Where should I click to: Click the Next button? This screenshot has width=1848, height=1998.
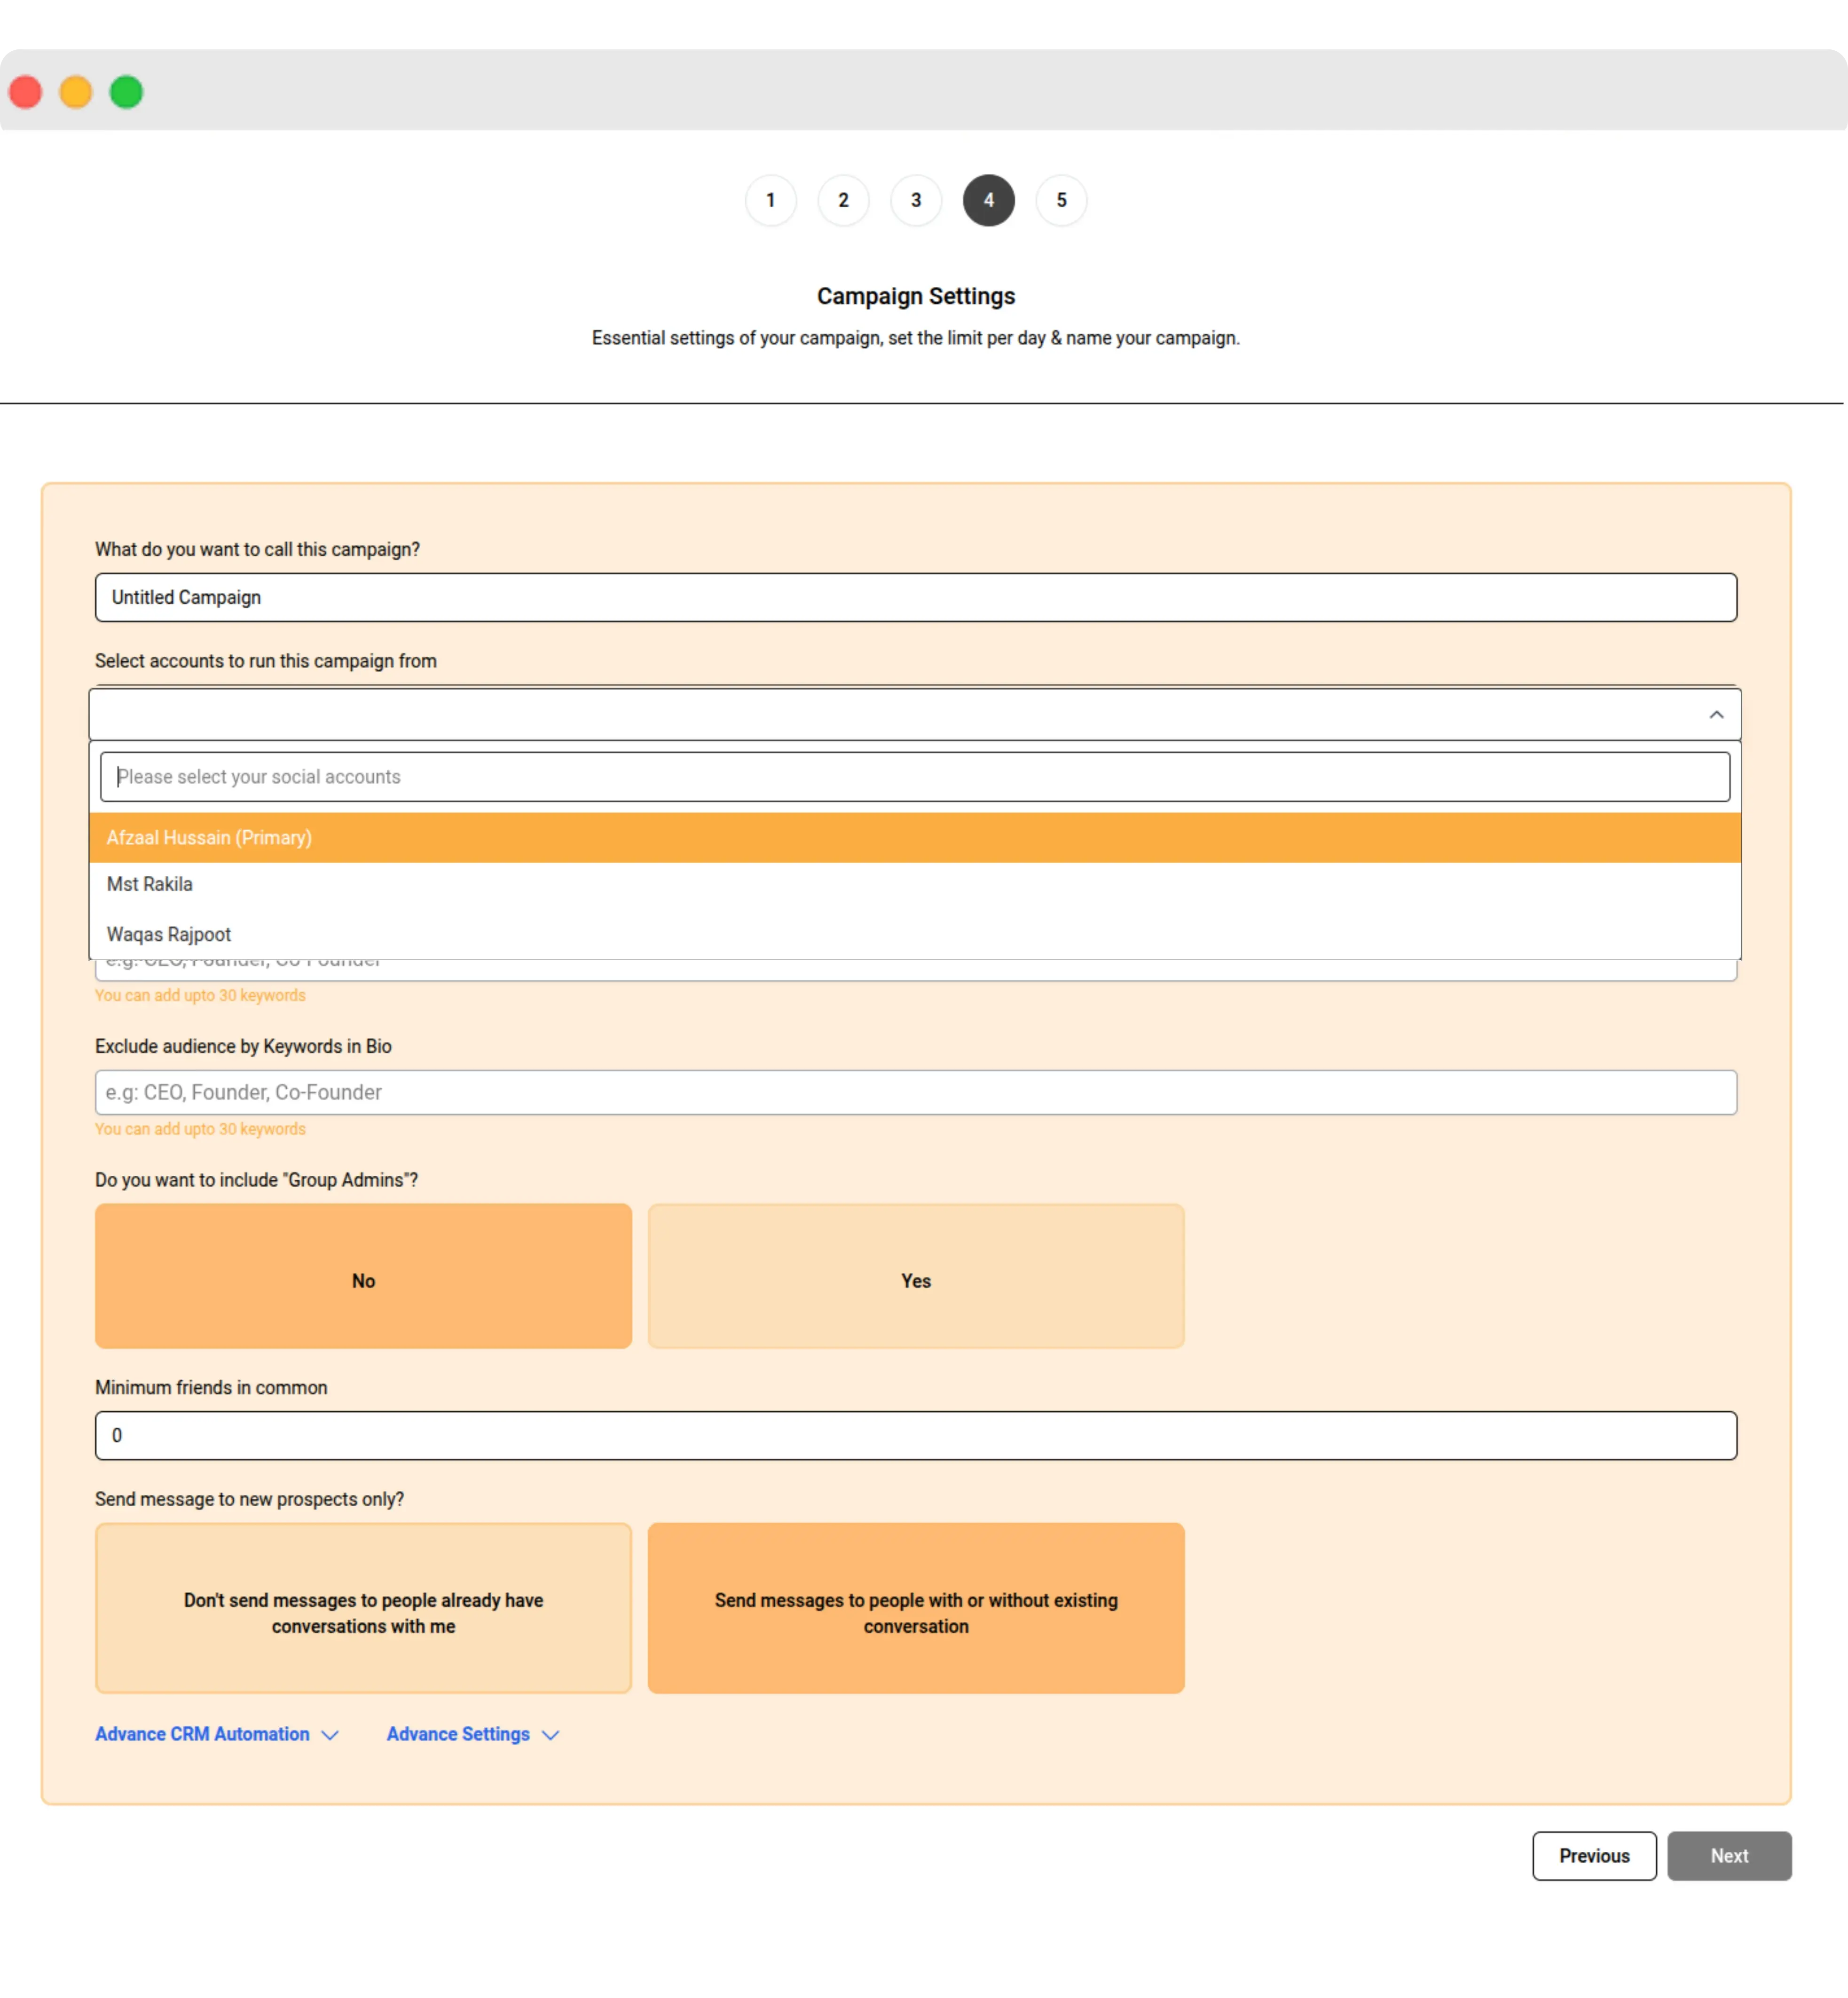point(1729,1856)
